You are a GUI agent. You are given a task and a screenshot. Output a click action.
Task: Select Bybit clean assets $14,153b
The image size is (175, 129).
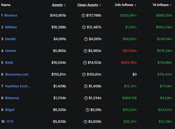[x=95, y=63]
